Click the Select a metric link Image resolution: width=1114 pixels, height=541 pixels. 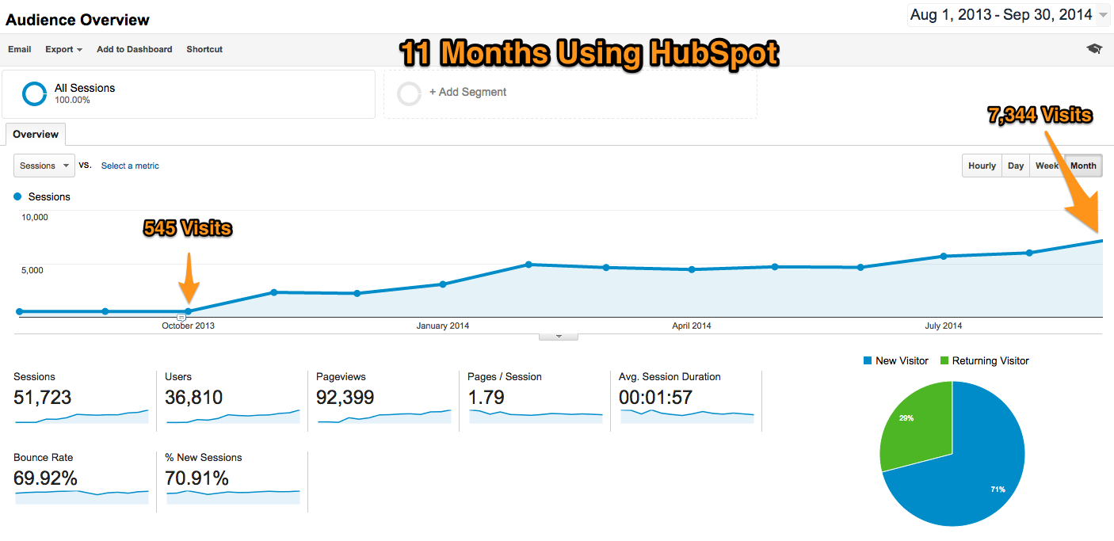[x=130, y=166]
